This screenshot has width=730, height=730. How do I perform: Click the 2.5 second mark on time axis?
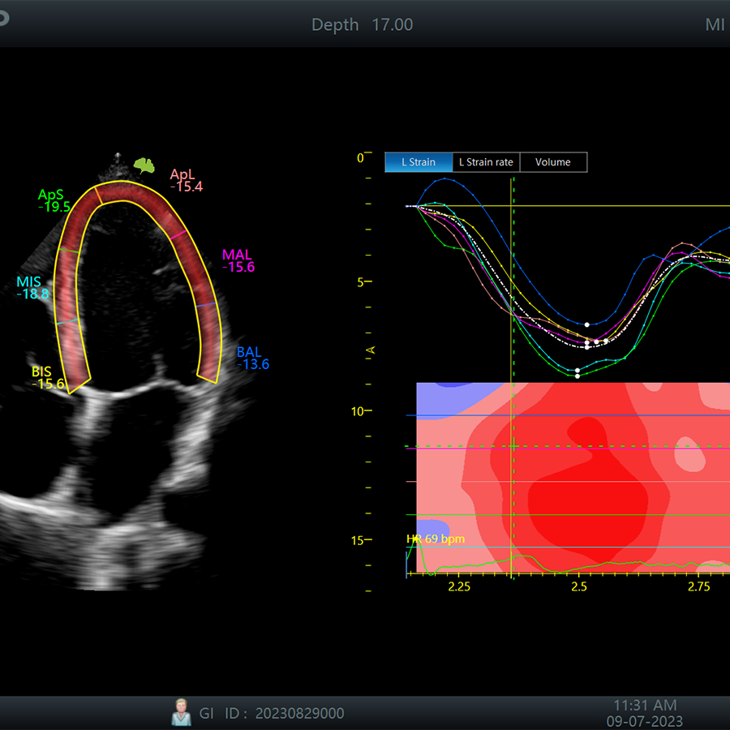[578, 586]
